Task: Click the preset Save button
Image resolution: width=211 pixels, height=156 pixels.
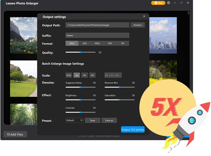Action: pos(93,120)
